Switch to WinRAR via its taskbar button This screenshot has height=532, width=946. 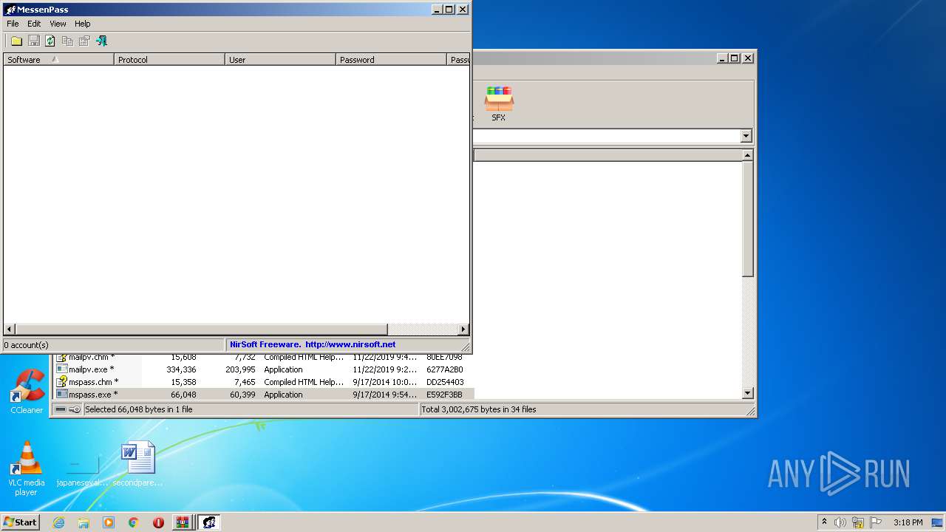pyautogui.click(x=182, y=522)
